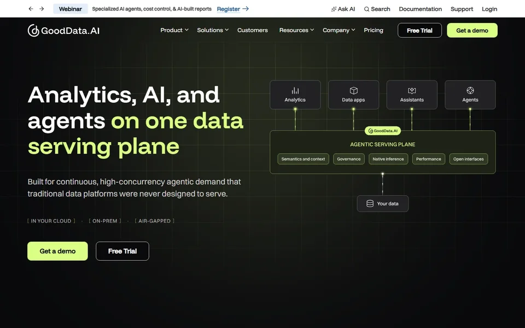The width and height of the screenshot is (525, 328).
Task: Open the Customers page
Action: tap(253, 30)
